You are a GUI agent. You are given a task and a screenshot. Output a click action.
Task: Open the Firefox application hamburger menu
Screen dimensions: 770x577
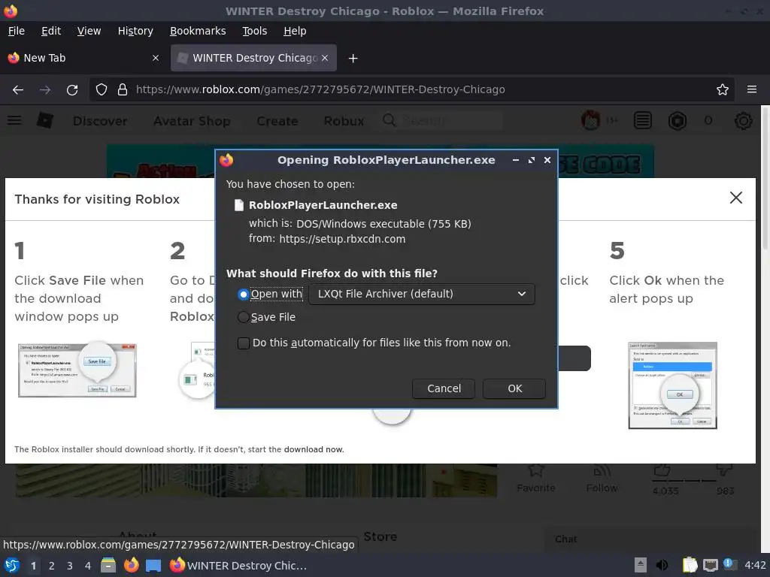pyautogui.click(x=752, y=90)
